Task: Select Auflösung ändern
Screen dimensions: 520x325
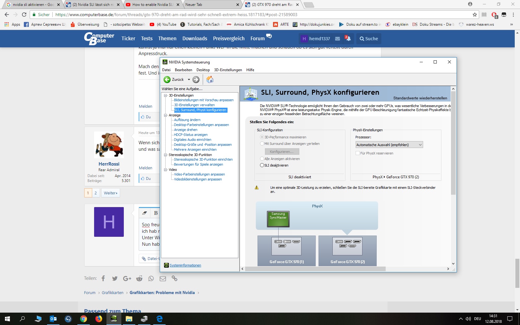Action: coord(187,120)
